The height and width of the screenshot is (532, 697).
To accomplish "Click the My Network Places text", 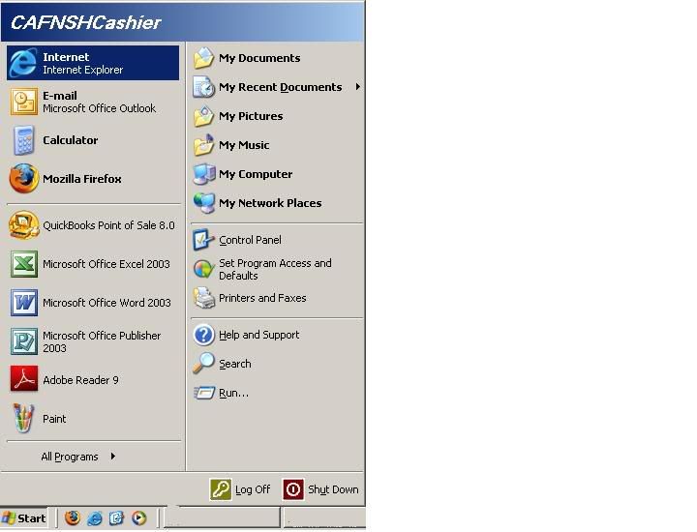I will click(x=270, y=203).
